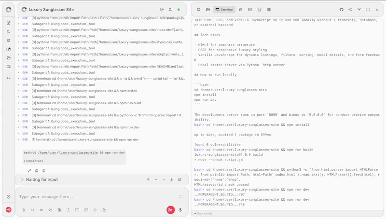386x219 pixels.
Task: Expand the EXE row writing README.md
Action: pyautogui.click(x=101, y=67)
